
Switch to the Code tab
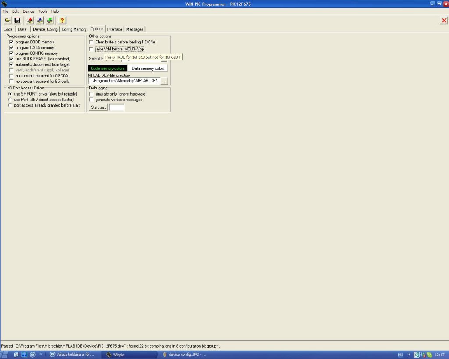coord(8,29)
